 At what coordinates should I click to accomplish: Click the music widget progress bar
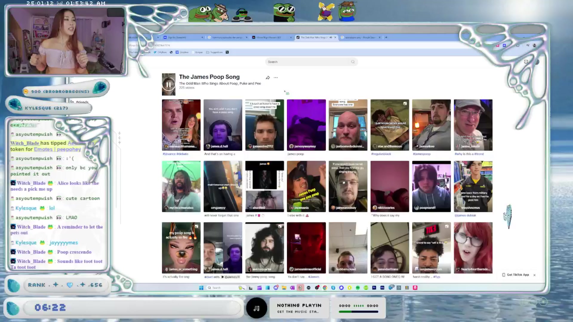(x=358, y=312)
